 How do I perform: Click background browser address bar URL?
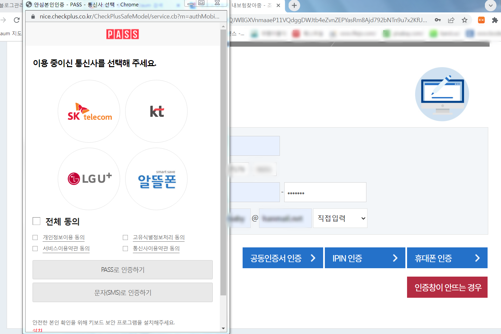point(328,20)
